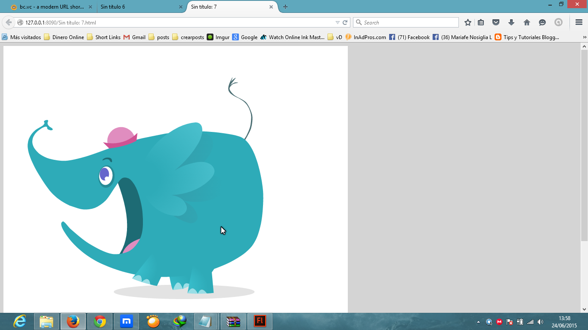The width and height of the screenshot is (588, 330).
Task: Open the Downloads arrow panel
Action: (511, 22)
